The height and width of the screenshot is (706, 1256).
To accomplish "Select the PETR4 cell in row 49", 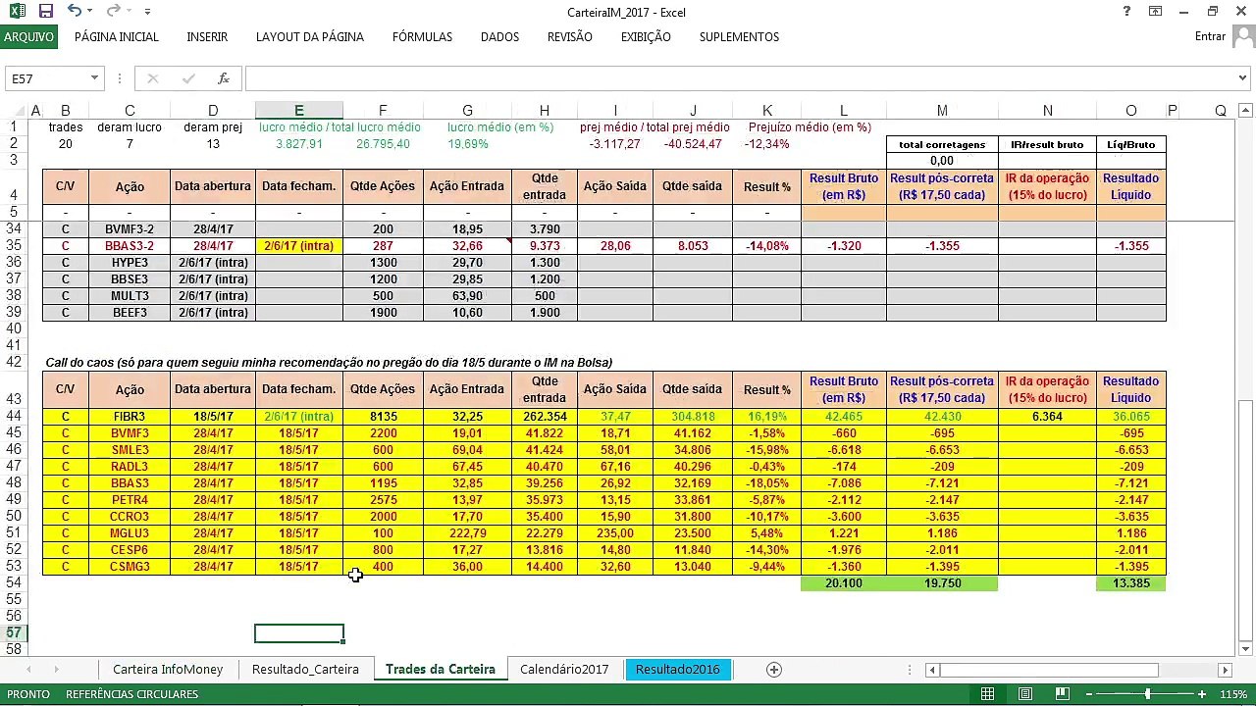I will [130, 500].
